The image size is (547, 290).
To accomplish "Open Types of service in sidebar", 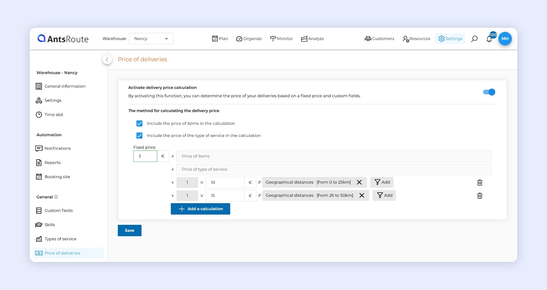I will pyautogui.click(x=60, y=239).
